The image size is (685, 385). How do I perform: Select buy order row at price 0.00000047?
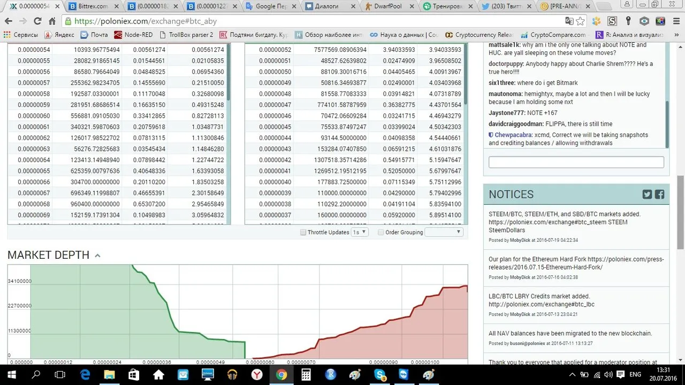click(x=355, y=105)
